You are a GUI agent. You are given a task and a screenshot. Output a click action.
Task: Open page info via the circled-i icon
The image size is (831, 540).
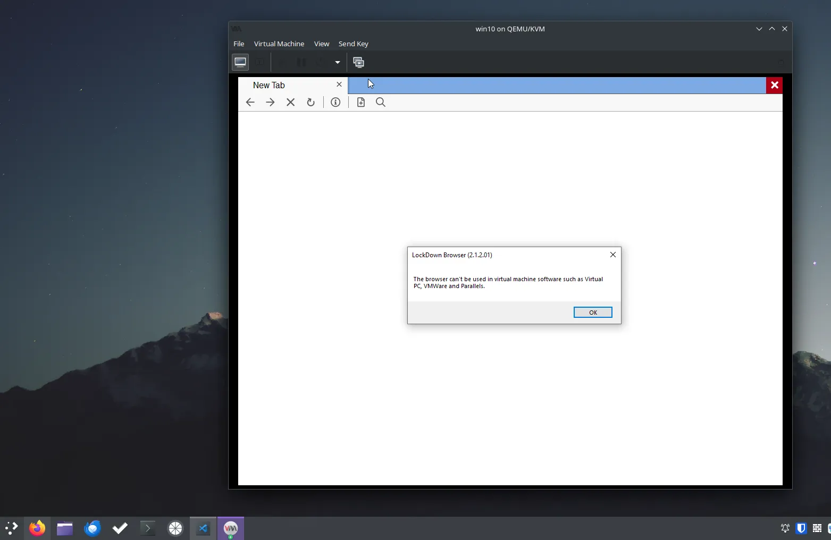pos(335,102)
